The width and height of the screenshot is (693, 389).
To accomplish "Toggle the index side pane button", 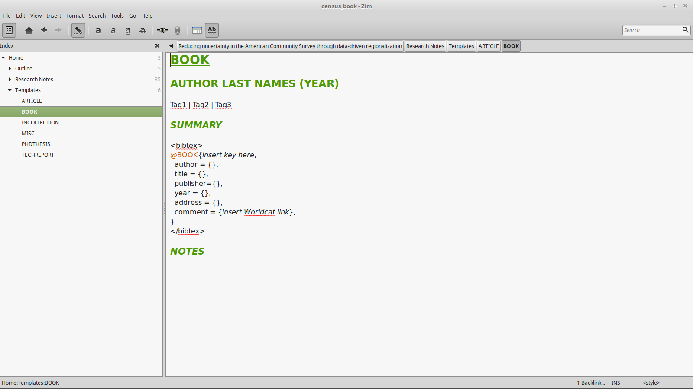I will 9,30.
